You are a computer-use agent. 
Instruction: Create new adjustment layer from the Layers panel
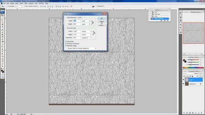tap(193, 113)
